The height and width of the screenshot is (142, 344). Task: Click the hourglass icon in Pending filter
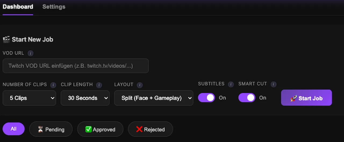(x=40, y=129)
